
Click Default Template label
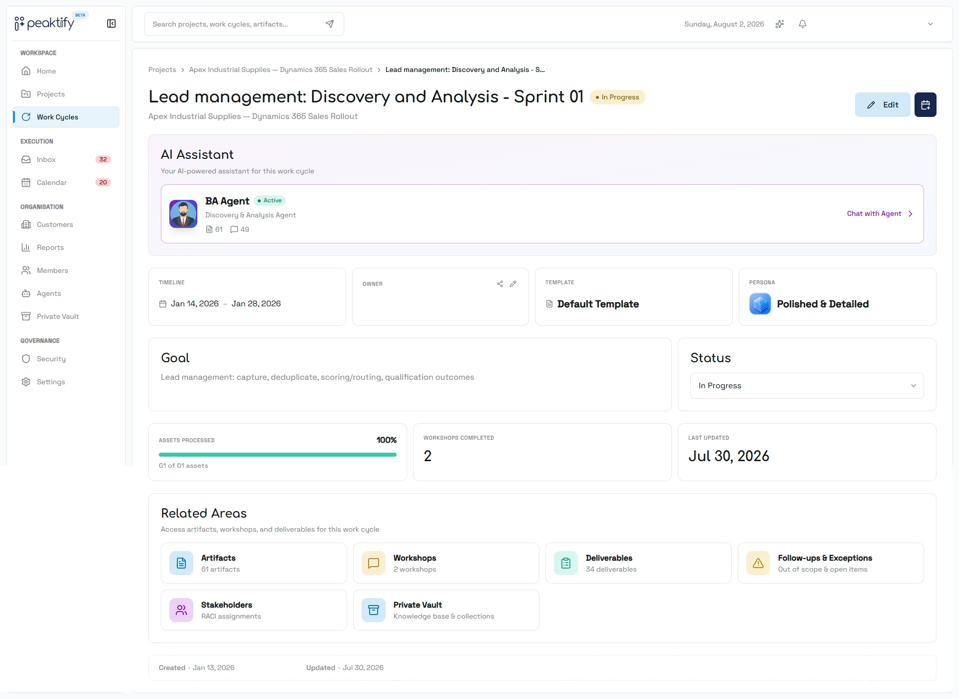[598, 304]
